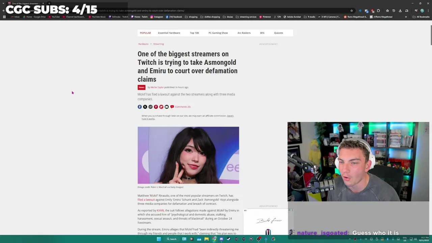Open Discord from the taskbar
Viewport: 432px width, 243px height.
point(221,239)
